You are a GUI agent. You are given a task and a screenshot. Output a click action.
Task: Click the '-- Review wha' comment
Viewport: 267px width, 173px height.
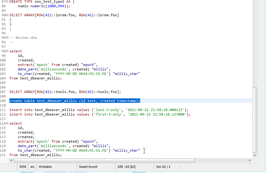point(23,38)
